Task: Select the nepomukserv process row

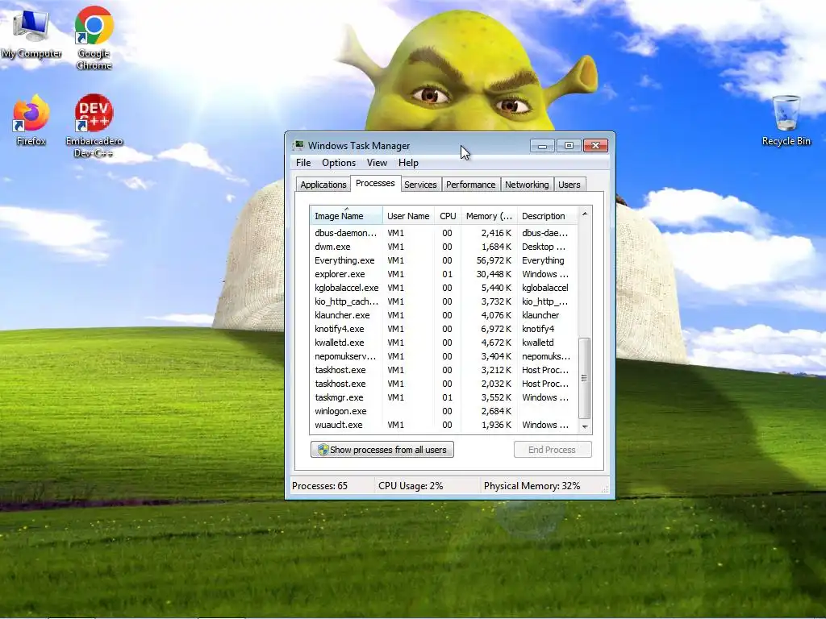Action: [444, 355]
